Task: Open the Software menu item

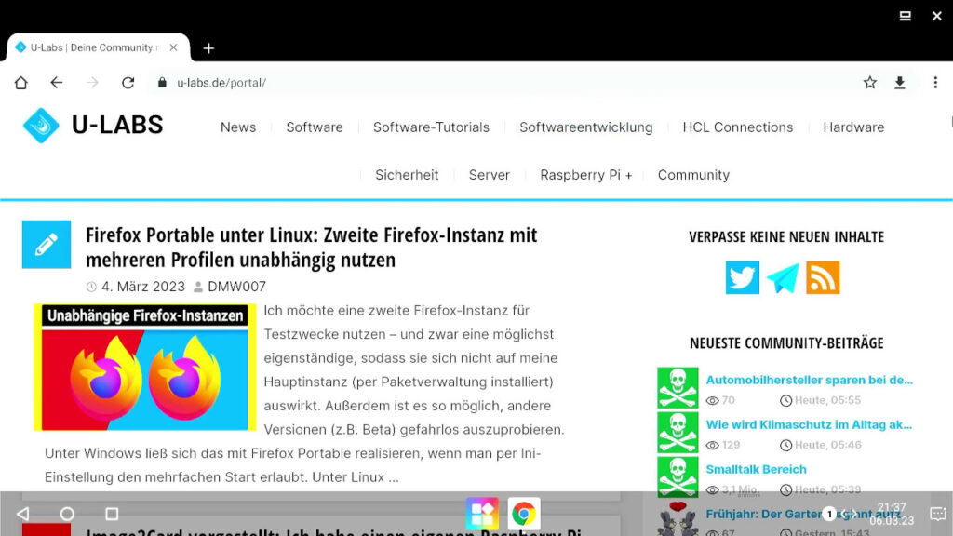Action: point(315,127)
